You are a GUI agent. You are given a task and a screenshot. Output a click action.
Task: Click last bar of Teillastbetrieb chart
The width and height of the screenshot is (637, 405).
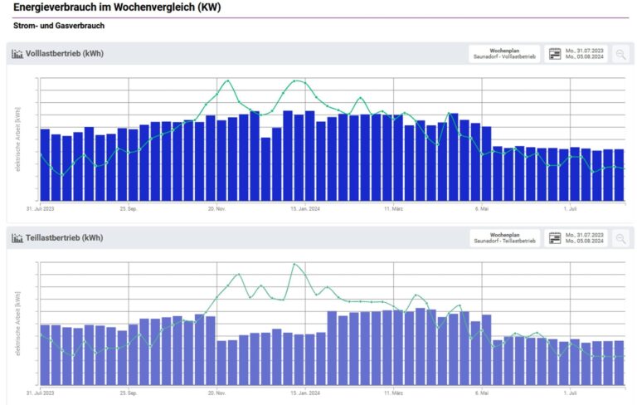tap(619, 364)
